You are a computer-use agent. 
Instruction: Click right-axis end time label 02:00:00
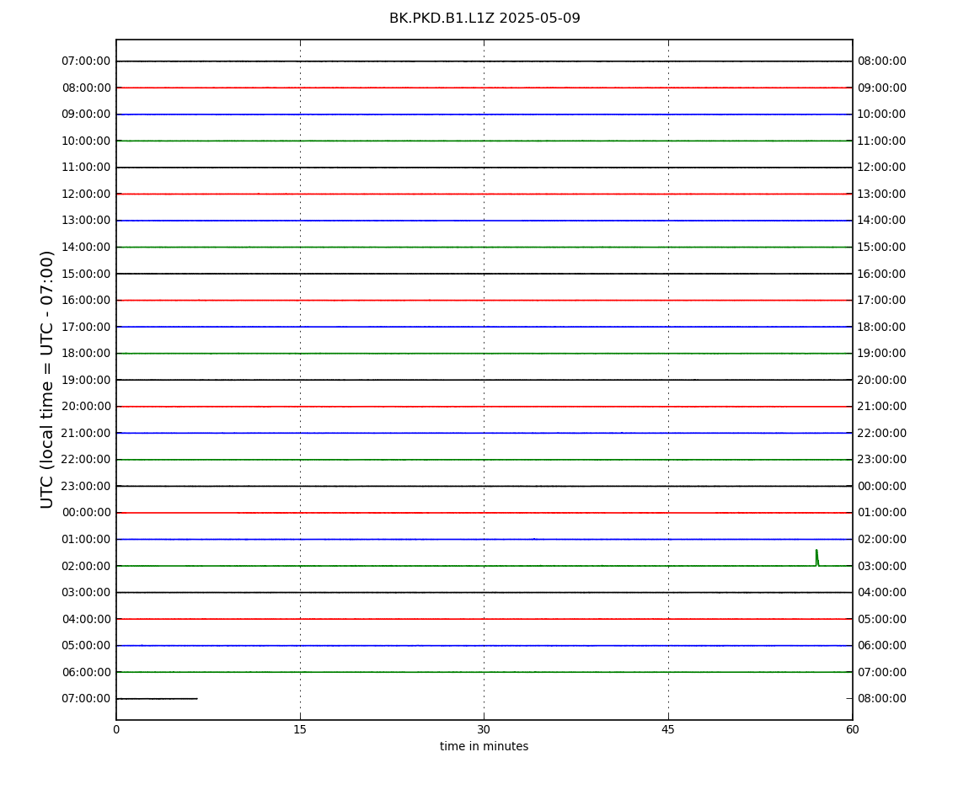[882, 539]
